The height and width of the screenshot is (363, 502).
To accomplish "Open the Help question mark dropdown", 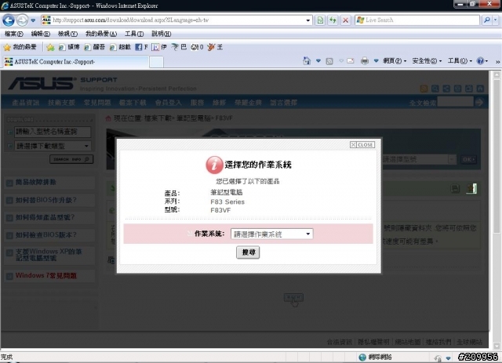I will (x=482, y=61).
